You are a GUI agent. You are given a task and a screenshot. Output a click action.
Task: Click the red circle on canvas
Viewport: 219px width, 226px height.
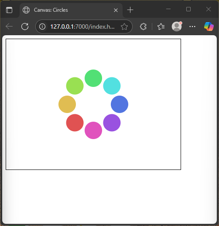tap(75, 123)
